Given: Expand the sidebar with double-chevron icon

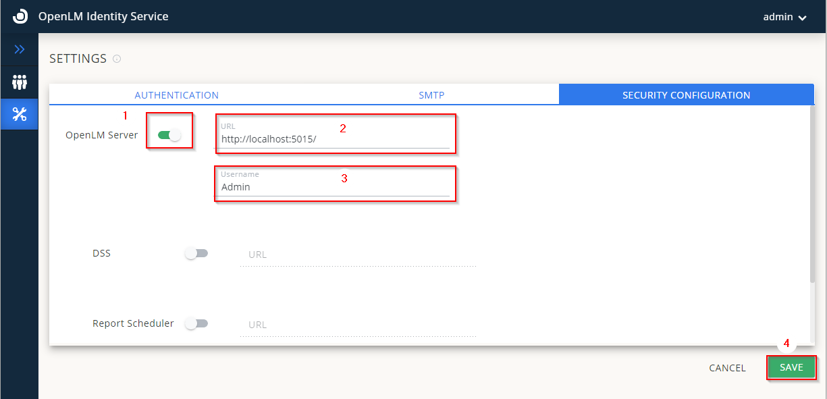Looking at the screenshot, I should (x=20, y=49).
